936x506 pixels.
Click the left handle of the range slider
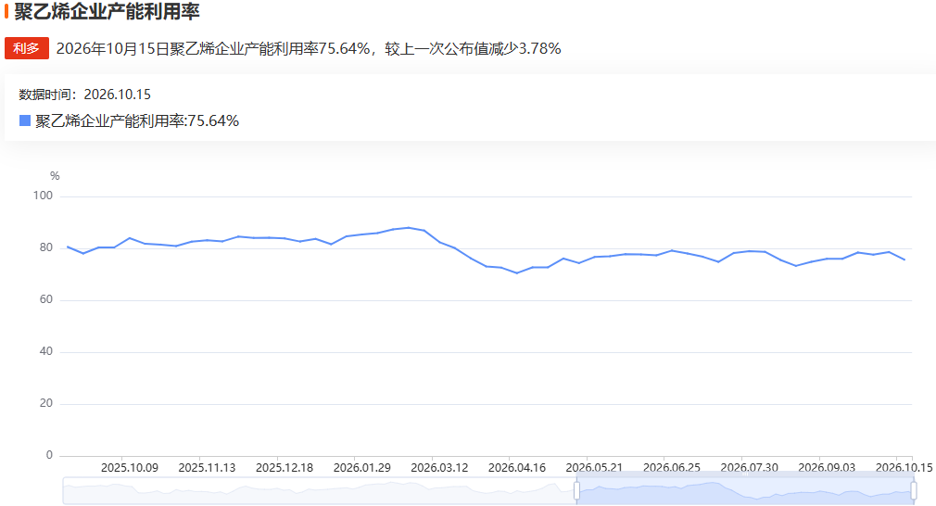(x=576, y=490)
